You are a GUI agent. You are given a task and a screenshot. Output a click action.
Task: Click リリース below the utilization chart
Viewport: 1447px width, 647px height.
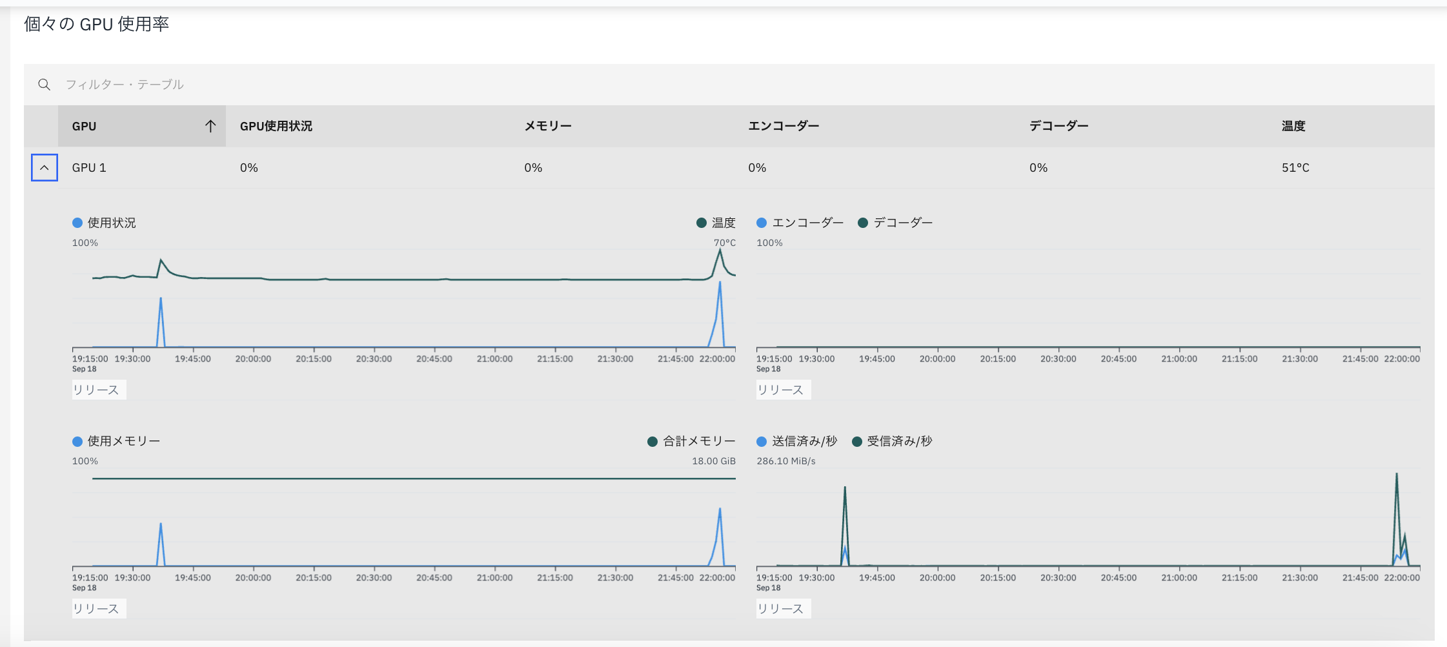[x=98, y=389]
